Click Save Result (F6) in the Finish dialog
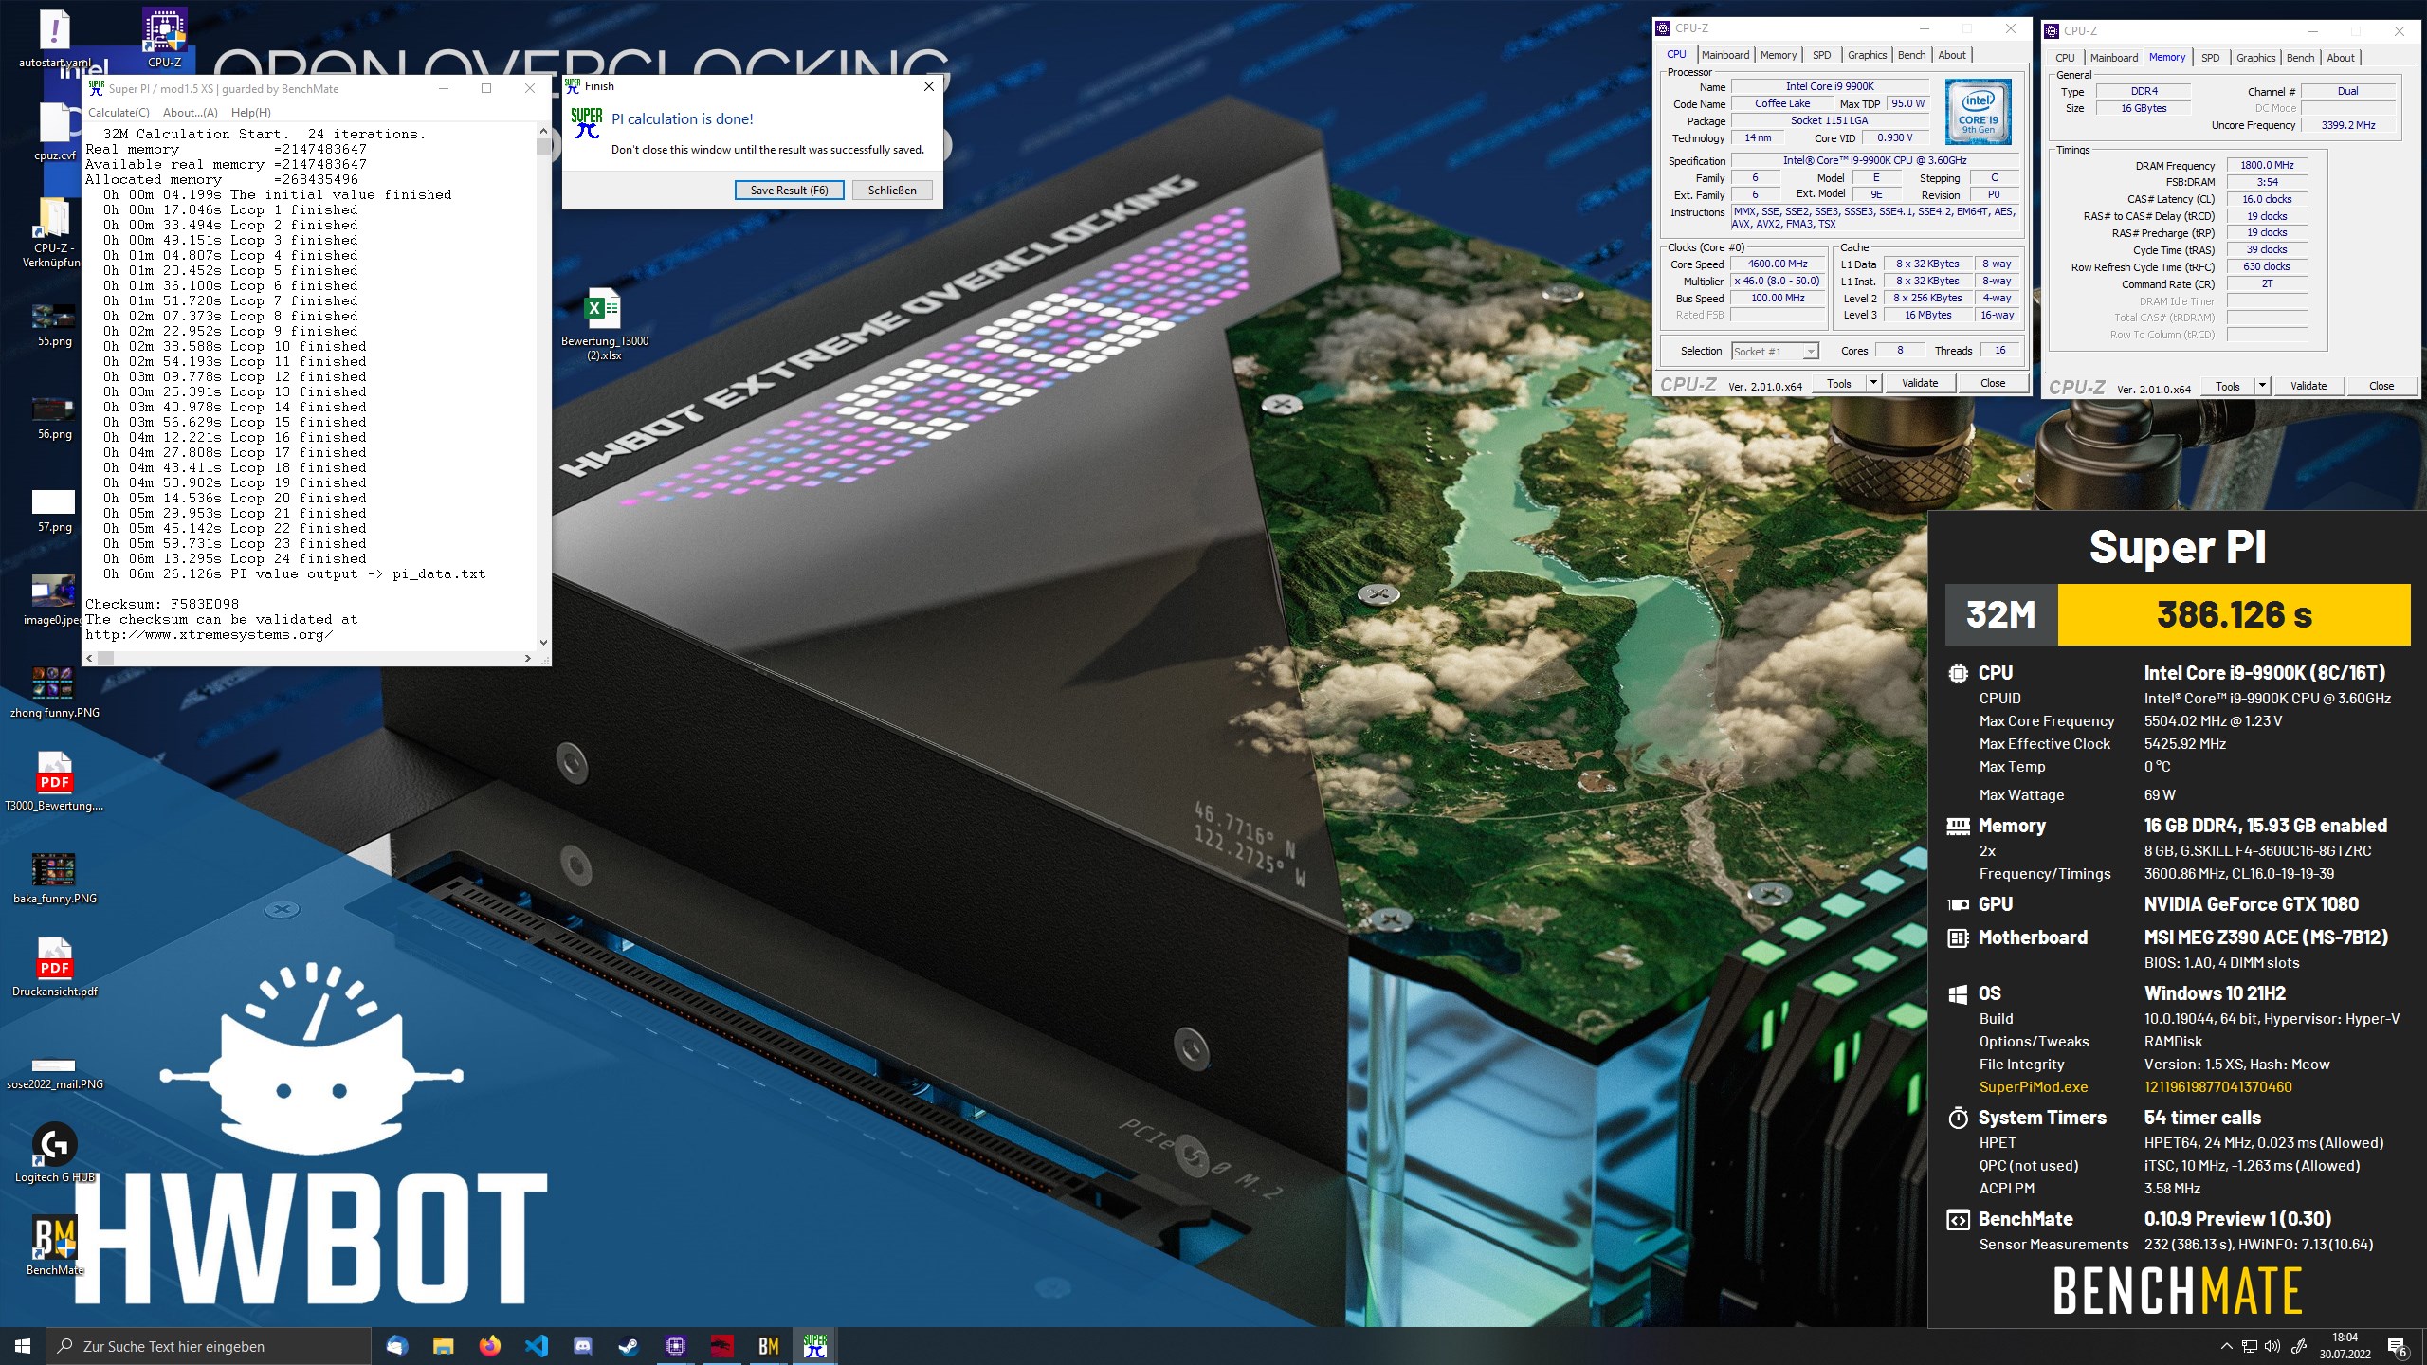The width and height of the screenshot is (2427, 1365). (x=789, y=191)
